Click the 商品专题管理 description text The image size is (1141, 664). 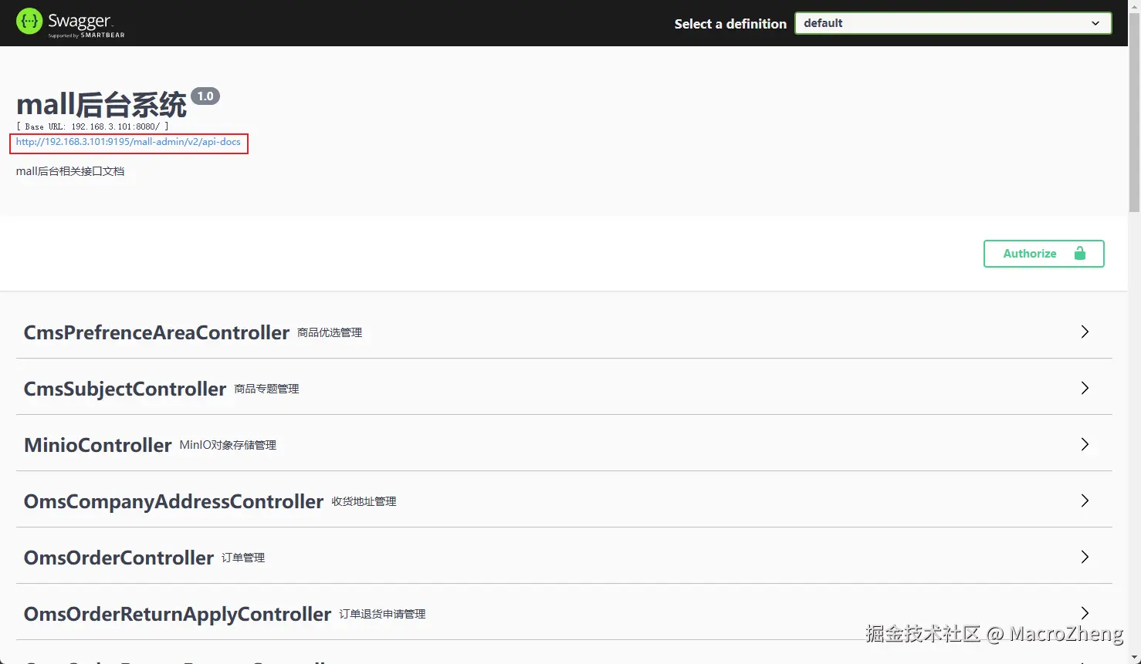coord(266,389)
